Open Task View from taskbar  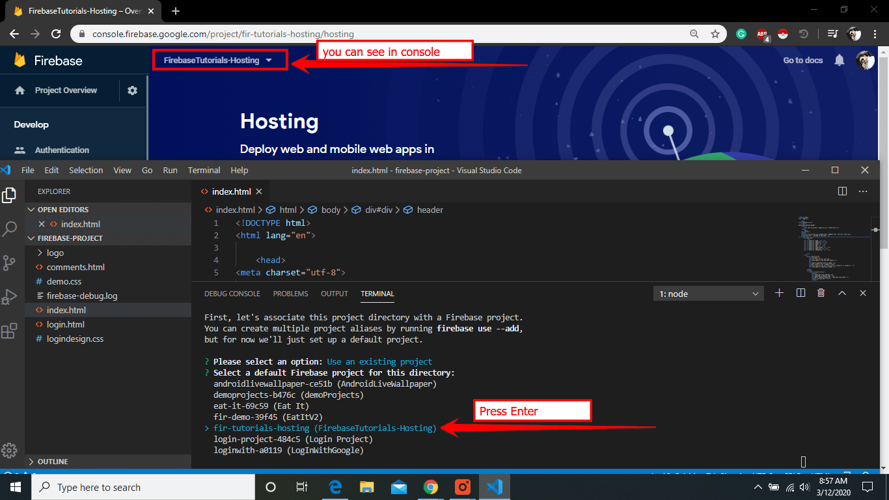click(x=302, y=487)
